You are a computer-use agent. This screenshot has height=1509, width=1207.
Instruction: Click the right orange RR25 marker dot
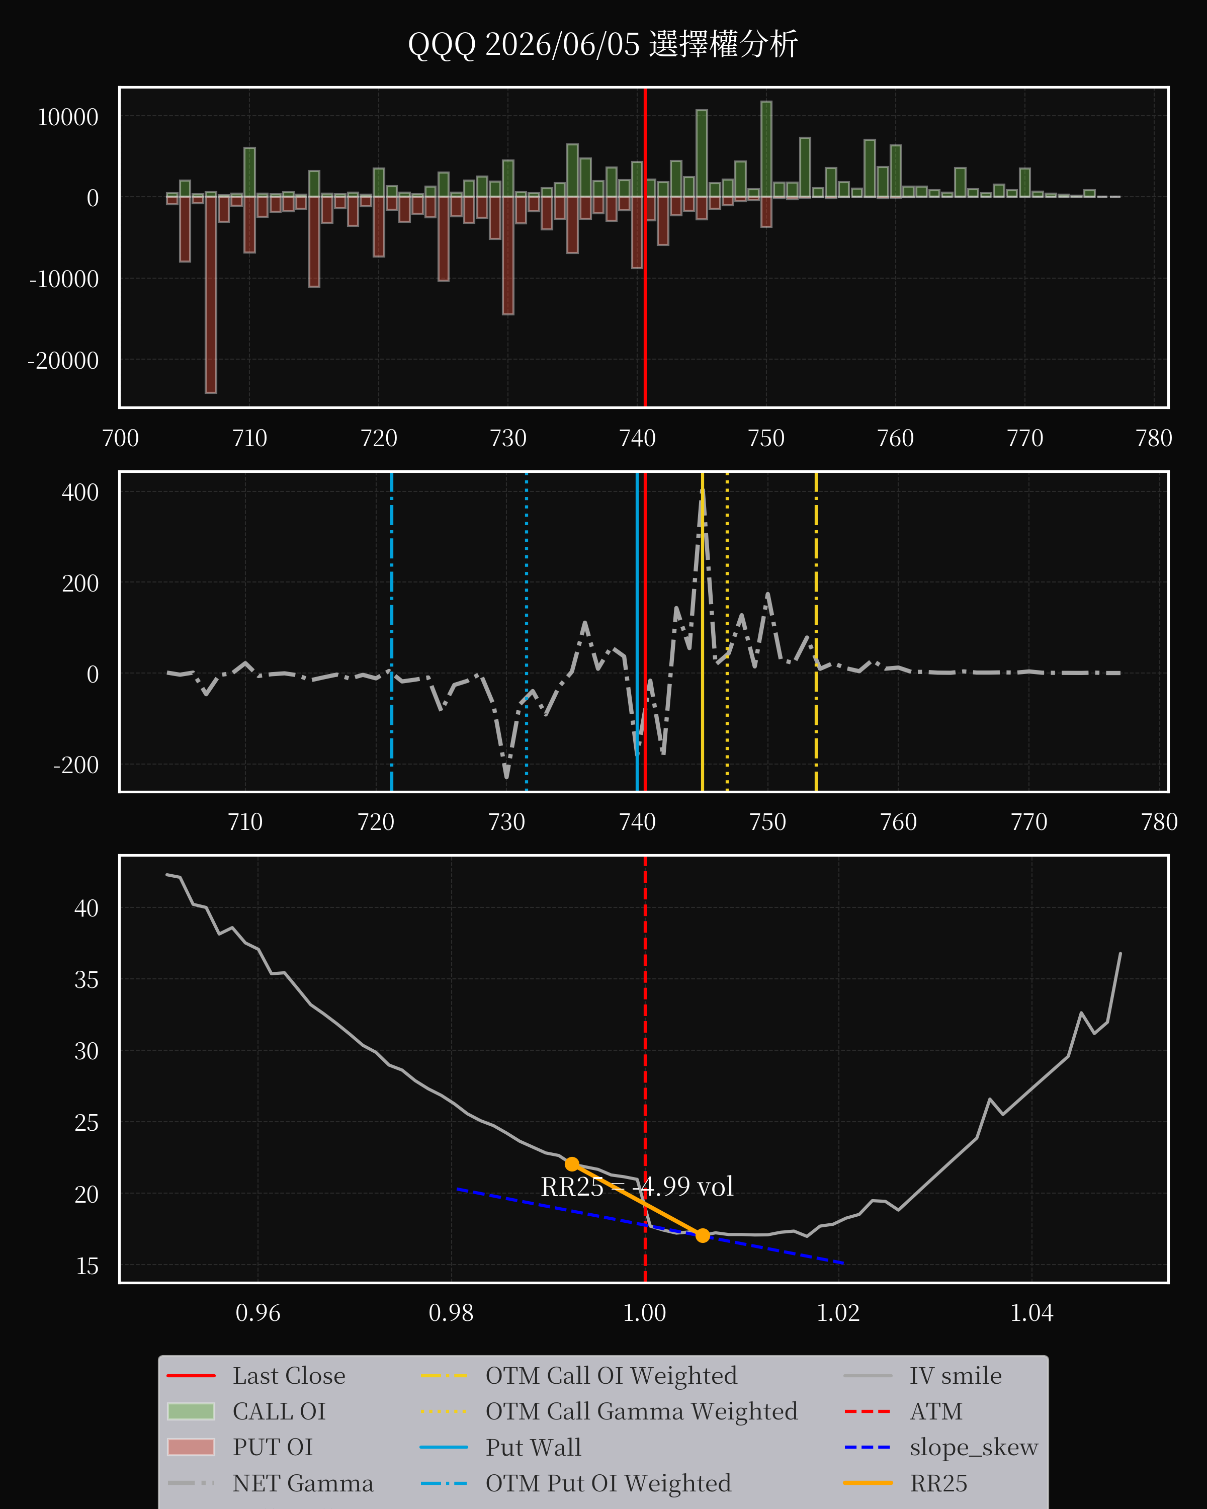tap(703, 1236)
